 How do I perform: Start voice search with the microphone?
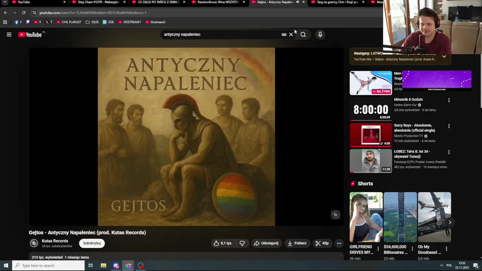(x=320, y=35)
